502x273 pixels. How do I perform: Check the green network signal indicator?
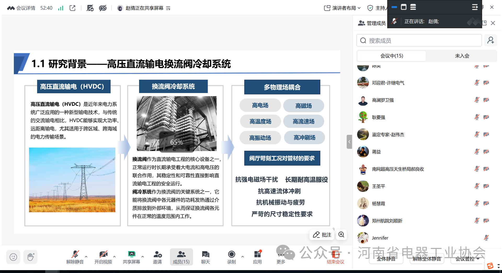(x=61, y=8)
